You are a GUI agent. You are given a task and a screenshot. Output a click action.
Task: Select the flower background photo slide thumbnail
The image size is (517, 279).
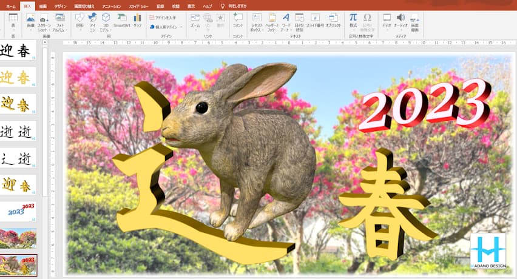click(18, 238)
